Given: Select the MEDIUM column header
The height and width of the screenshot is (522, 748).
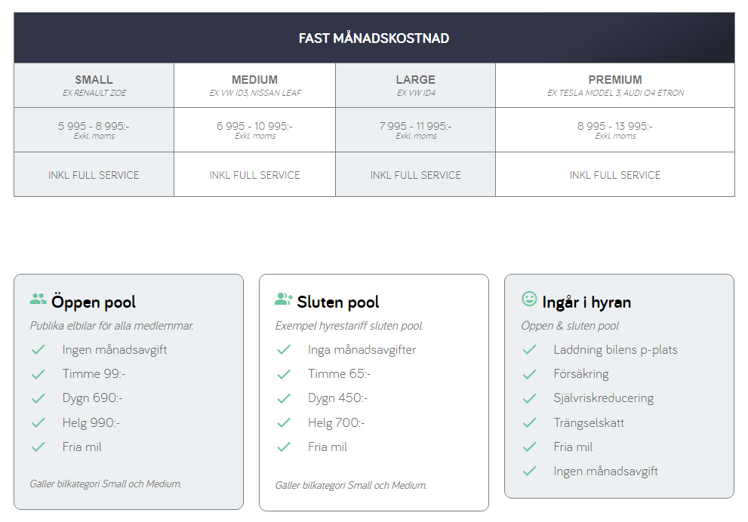Looking at the screenshot, I should (x=254, y=80).
